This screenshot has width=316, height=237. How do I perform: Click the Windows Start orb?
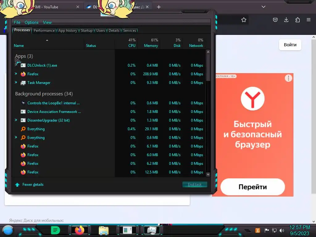point(8,231)
